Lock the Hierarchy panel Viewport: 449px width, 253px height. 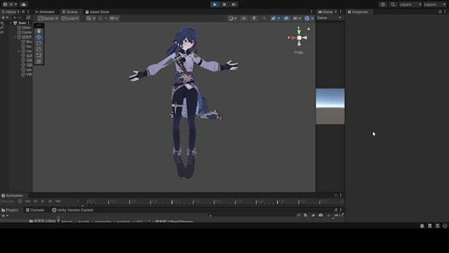pos(23,12)
